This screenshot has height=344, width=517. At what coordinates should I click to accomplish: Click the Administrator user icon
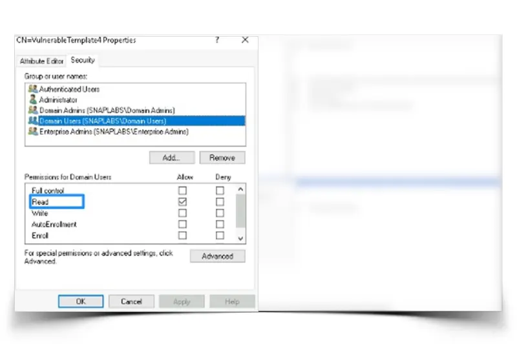tap(33, 99)
